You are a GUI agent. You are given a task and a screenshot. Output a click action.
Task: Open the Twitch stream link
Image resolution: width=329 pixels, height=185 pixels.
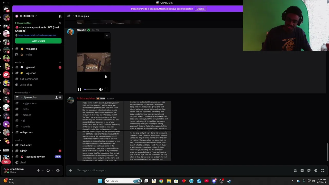(37, 35)
